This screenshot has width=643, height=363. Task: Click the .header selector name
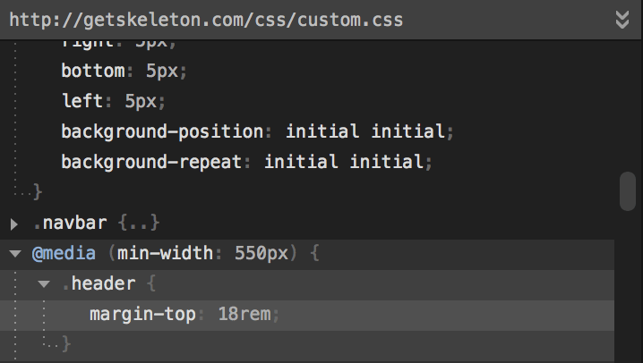(x=99, y=283)
